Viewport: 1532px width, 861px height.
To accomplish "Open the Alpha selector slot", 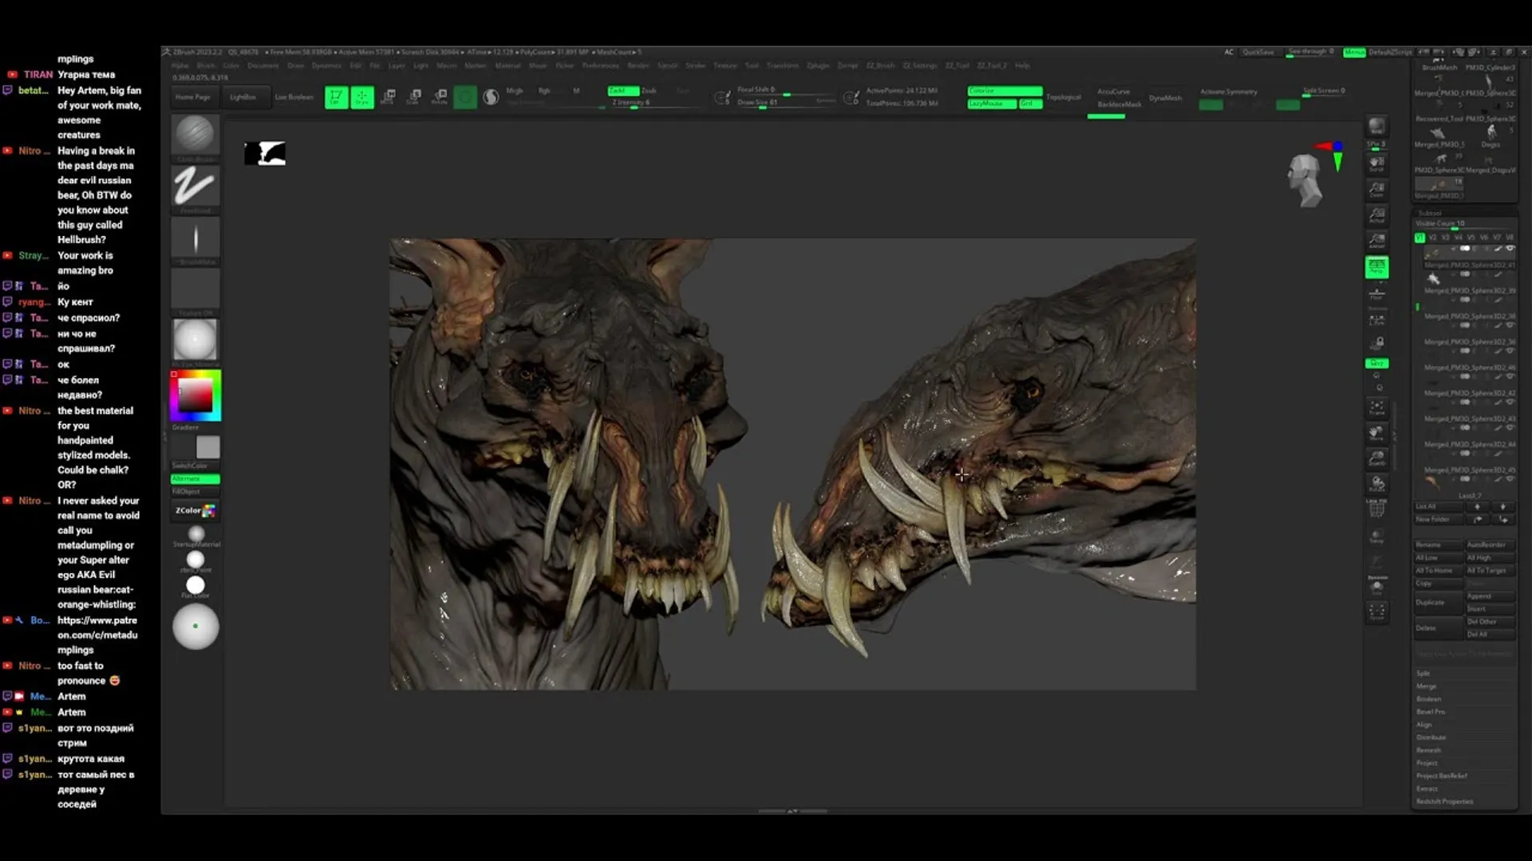I will tap(195, 239).
